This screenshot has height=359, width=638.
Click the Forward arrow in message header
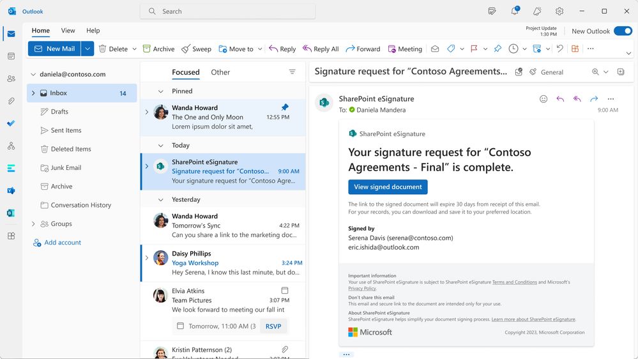click(x=594, y=99)
